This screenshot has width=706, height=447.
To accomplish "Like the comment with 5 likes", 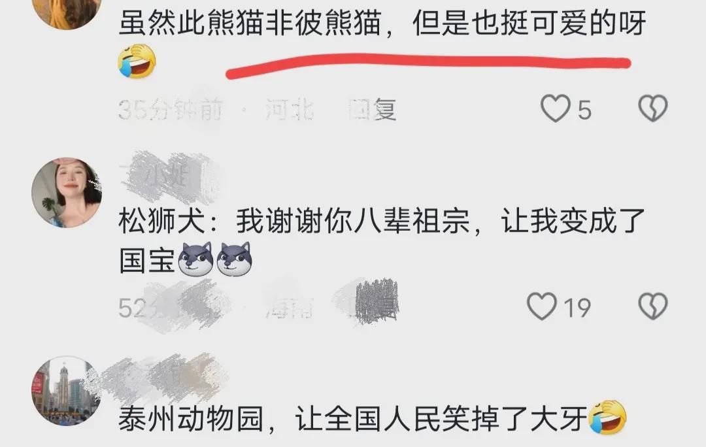I will click(555, 108).
